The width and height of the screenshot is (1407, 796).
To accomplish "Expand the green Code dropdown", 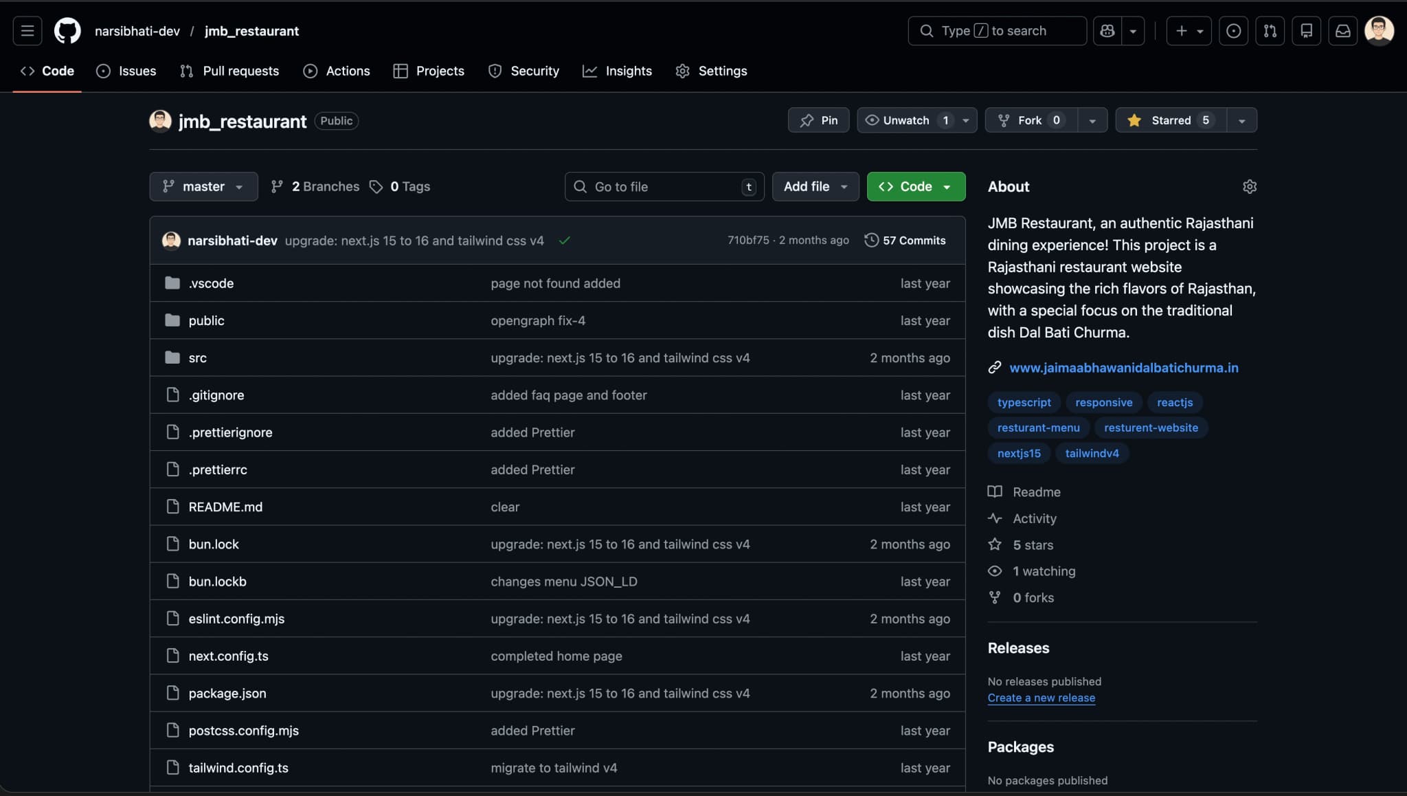I will [x=915, y=186].
